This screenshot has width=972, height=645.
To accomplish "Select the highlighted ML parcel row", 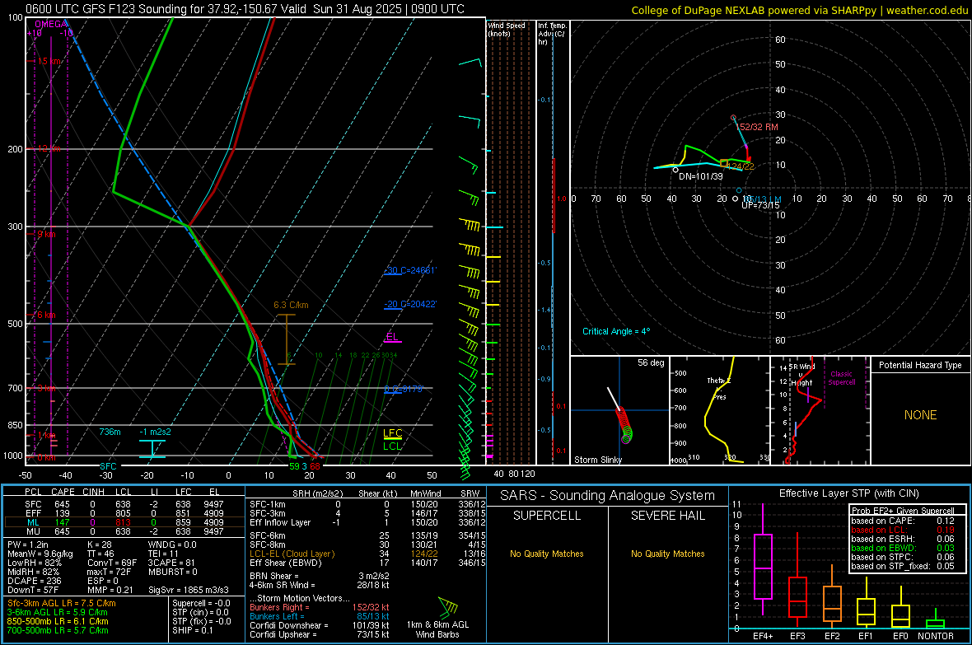I will click(124, 522).
